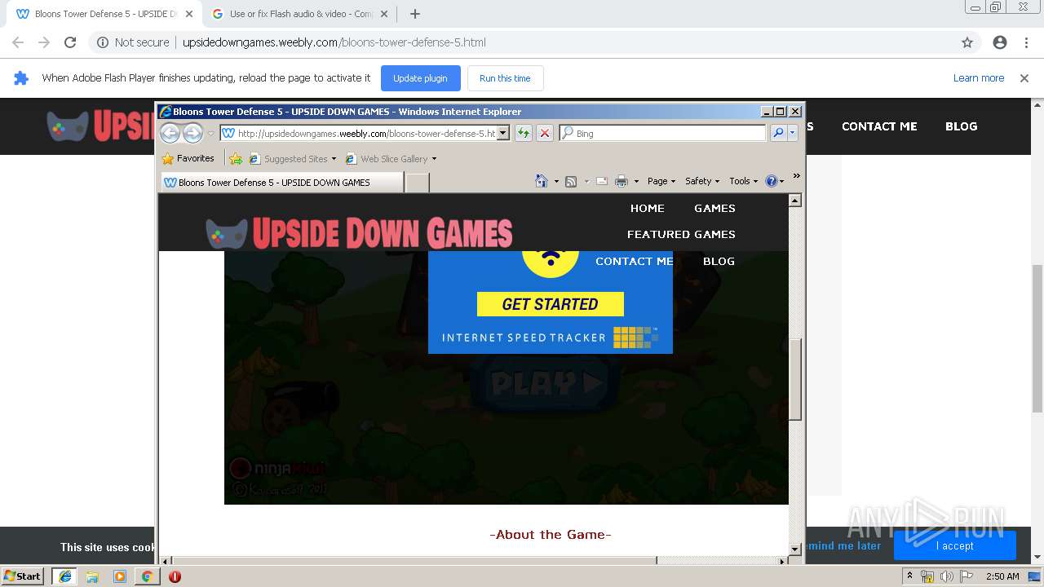
Task: Expand the IE command bar overflow chevron
Action: click(x=796, y=176)
